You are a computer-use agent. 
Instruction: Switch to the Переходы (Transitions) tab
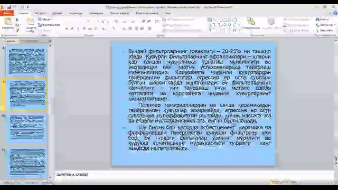(76, 13)
